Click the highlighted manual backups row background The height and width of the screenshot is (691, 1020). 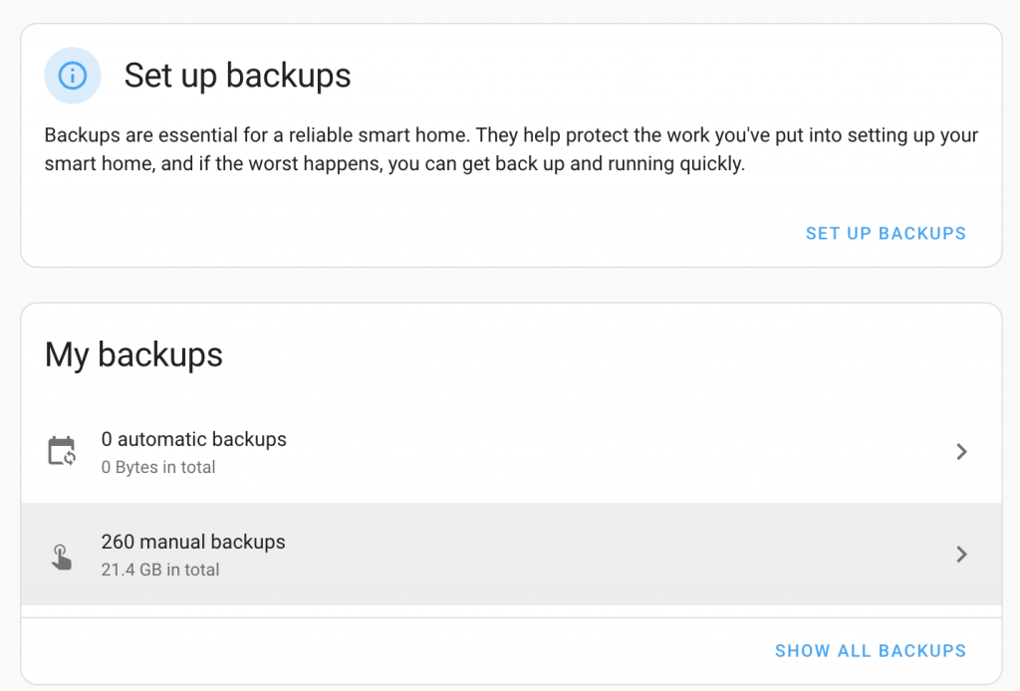[598, 555]
